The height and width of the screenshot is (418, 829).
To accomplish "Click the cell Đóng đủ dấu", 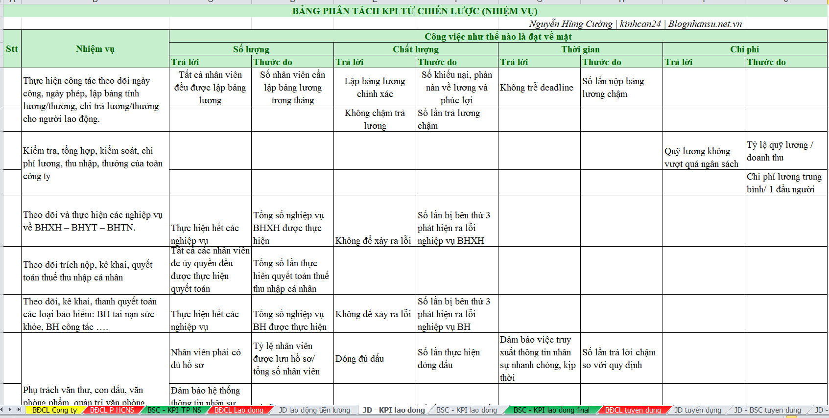I will [374, 358].
